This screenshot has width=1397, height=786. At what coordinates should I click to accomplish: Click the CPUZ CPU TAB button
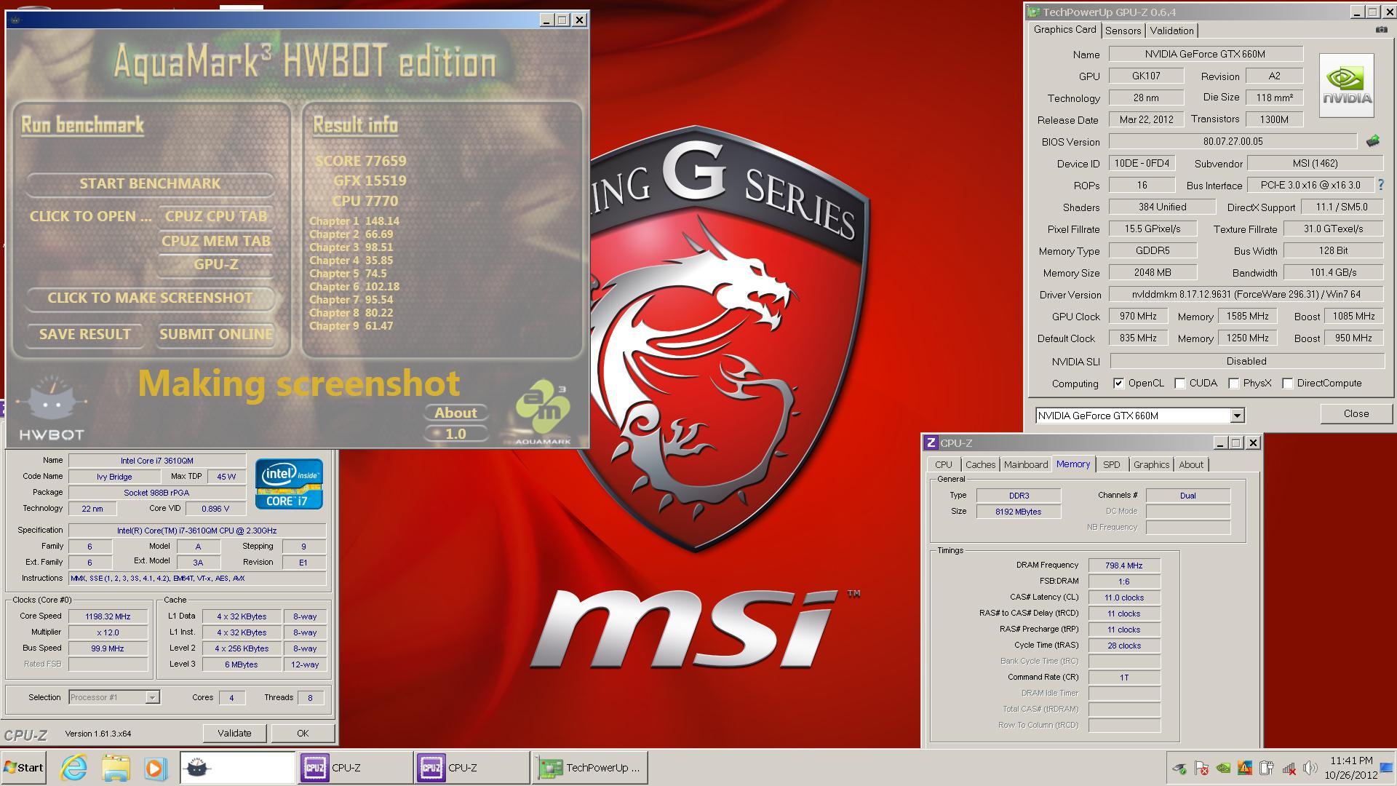(216, 216)
